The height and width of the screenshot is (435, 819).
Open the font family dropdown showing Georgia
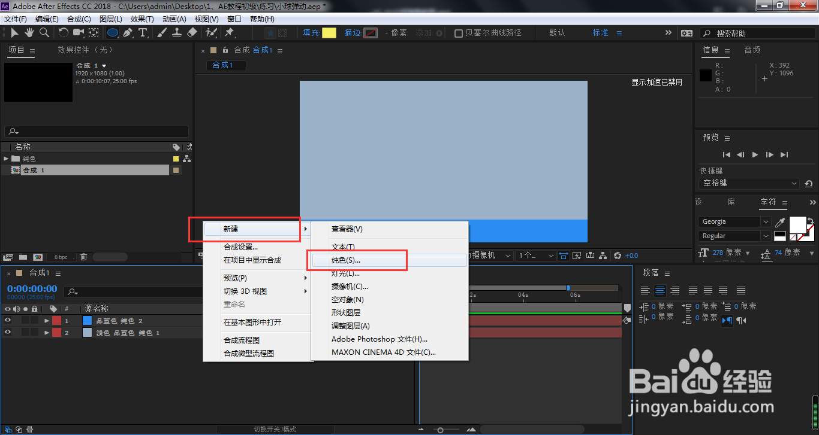(x=766, y=221)
